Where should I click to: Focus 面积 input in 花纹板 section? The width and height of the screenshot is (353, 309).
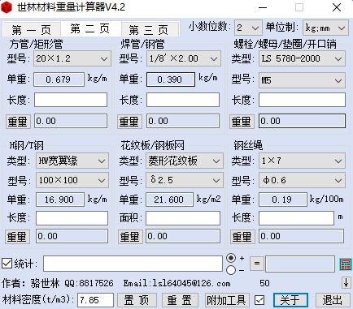(183, 218)
